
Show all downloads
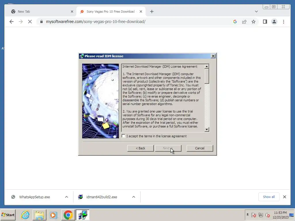click(269, 197)
